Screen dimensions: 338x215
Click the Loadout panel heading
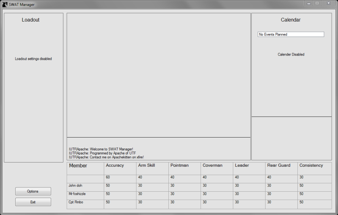pos(30,20)
